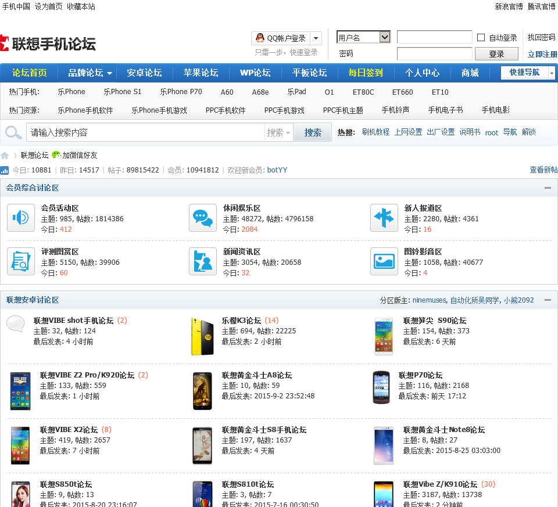The width and height of the screenshot is (558, 507).
Task: Open the 会员活动区 speaker icon
Action: point(21,218)
